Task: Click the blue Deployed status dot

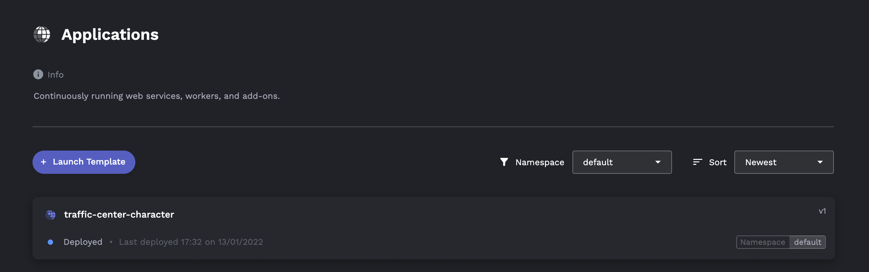Action: click(x=50, y=242)
